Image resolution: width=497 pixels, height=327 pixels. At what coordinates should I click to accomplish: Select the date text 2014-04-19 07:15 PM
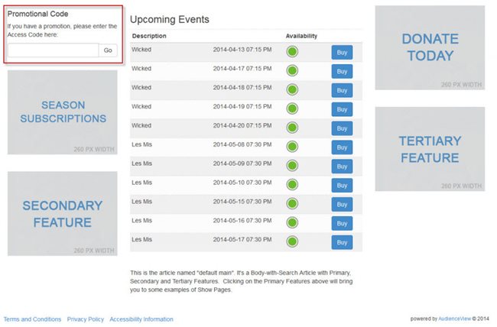(242, 106)
